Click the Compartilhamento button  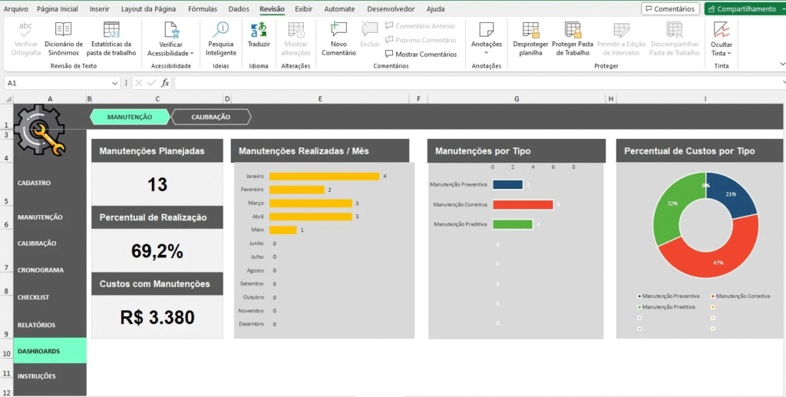(x=743, y=9)
